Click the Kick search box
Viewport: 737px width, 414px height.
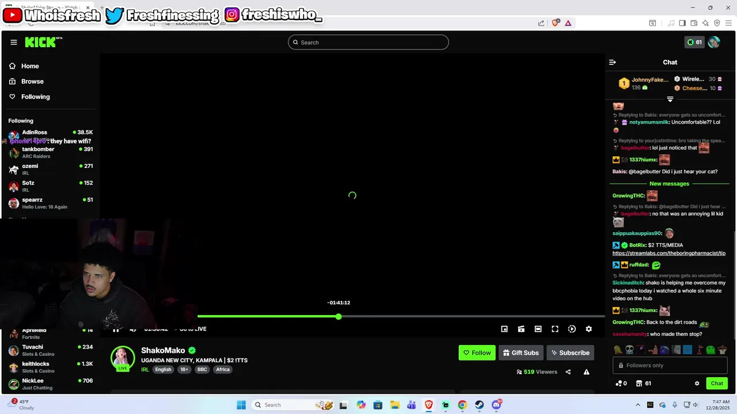pyautogui.click(x=368, y=42)
